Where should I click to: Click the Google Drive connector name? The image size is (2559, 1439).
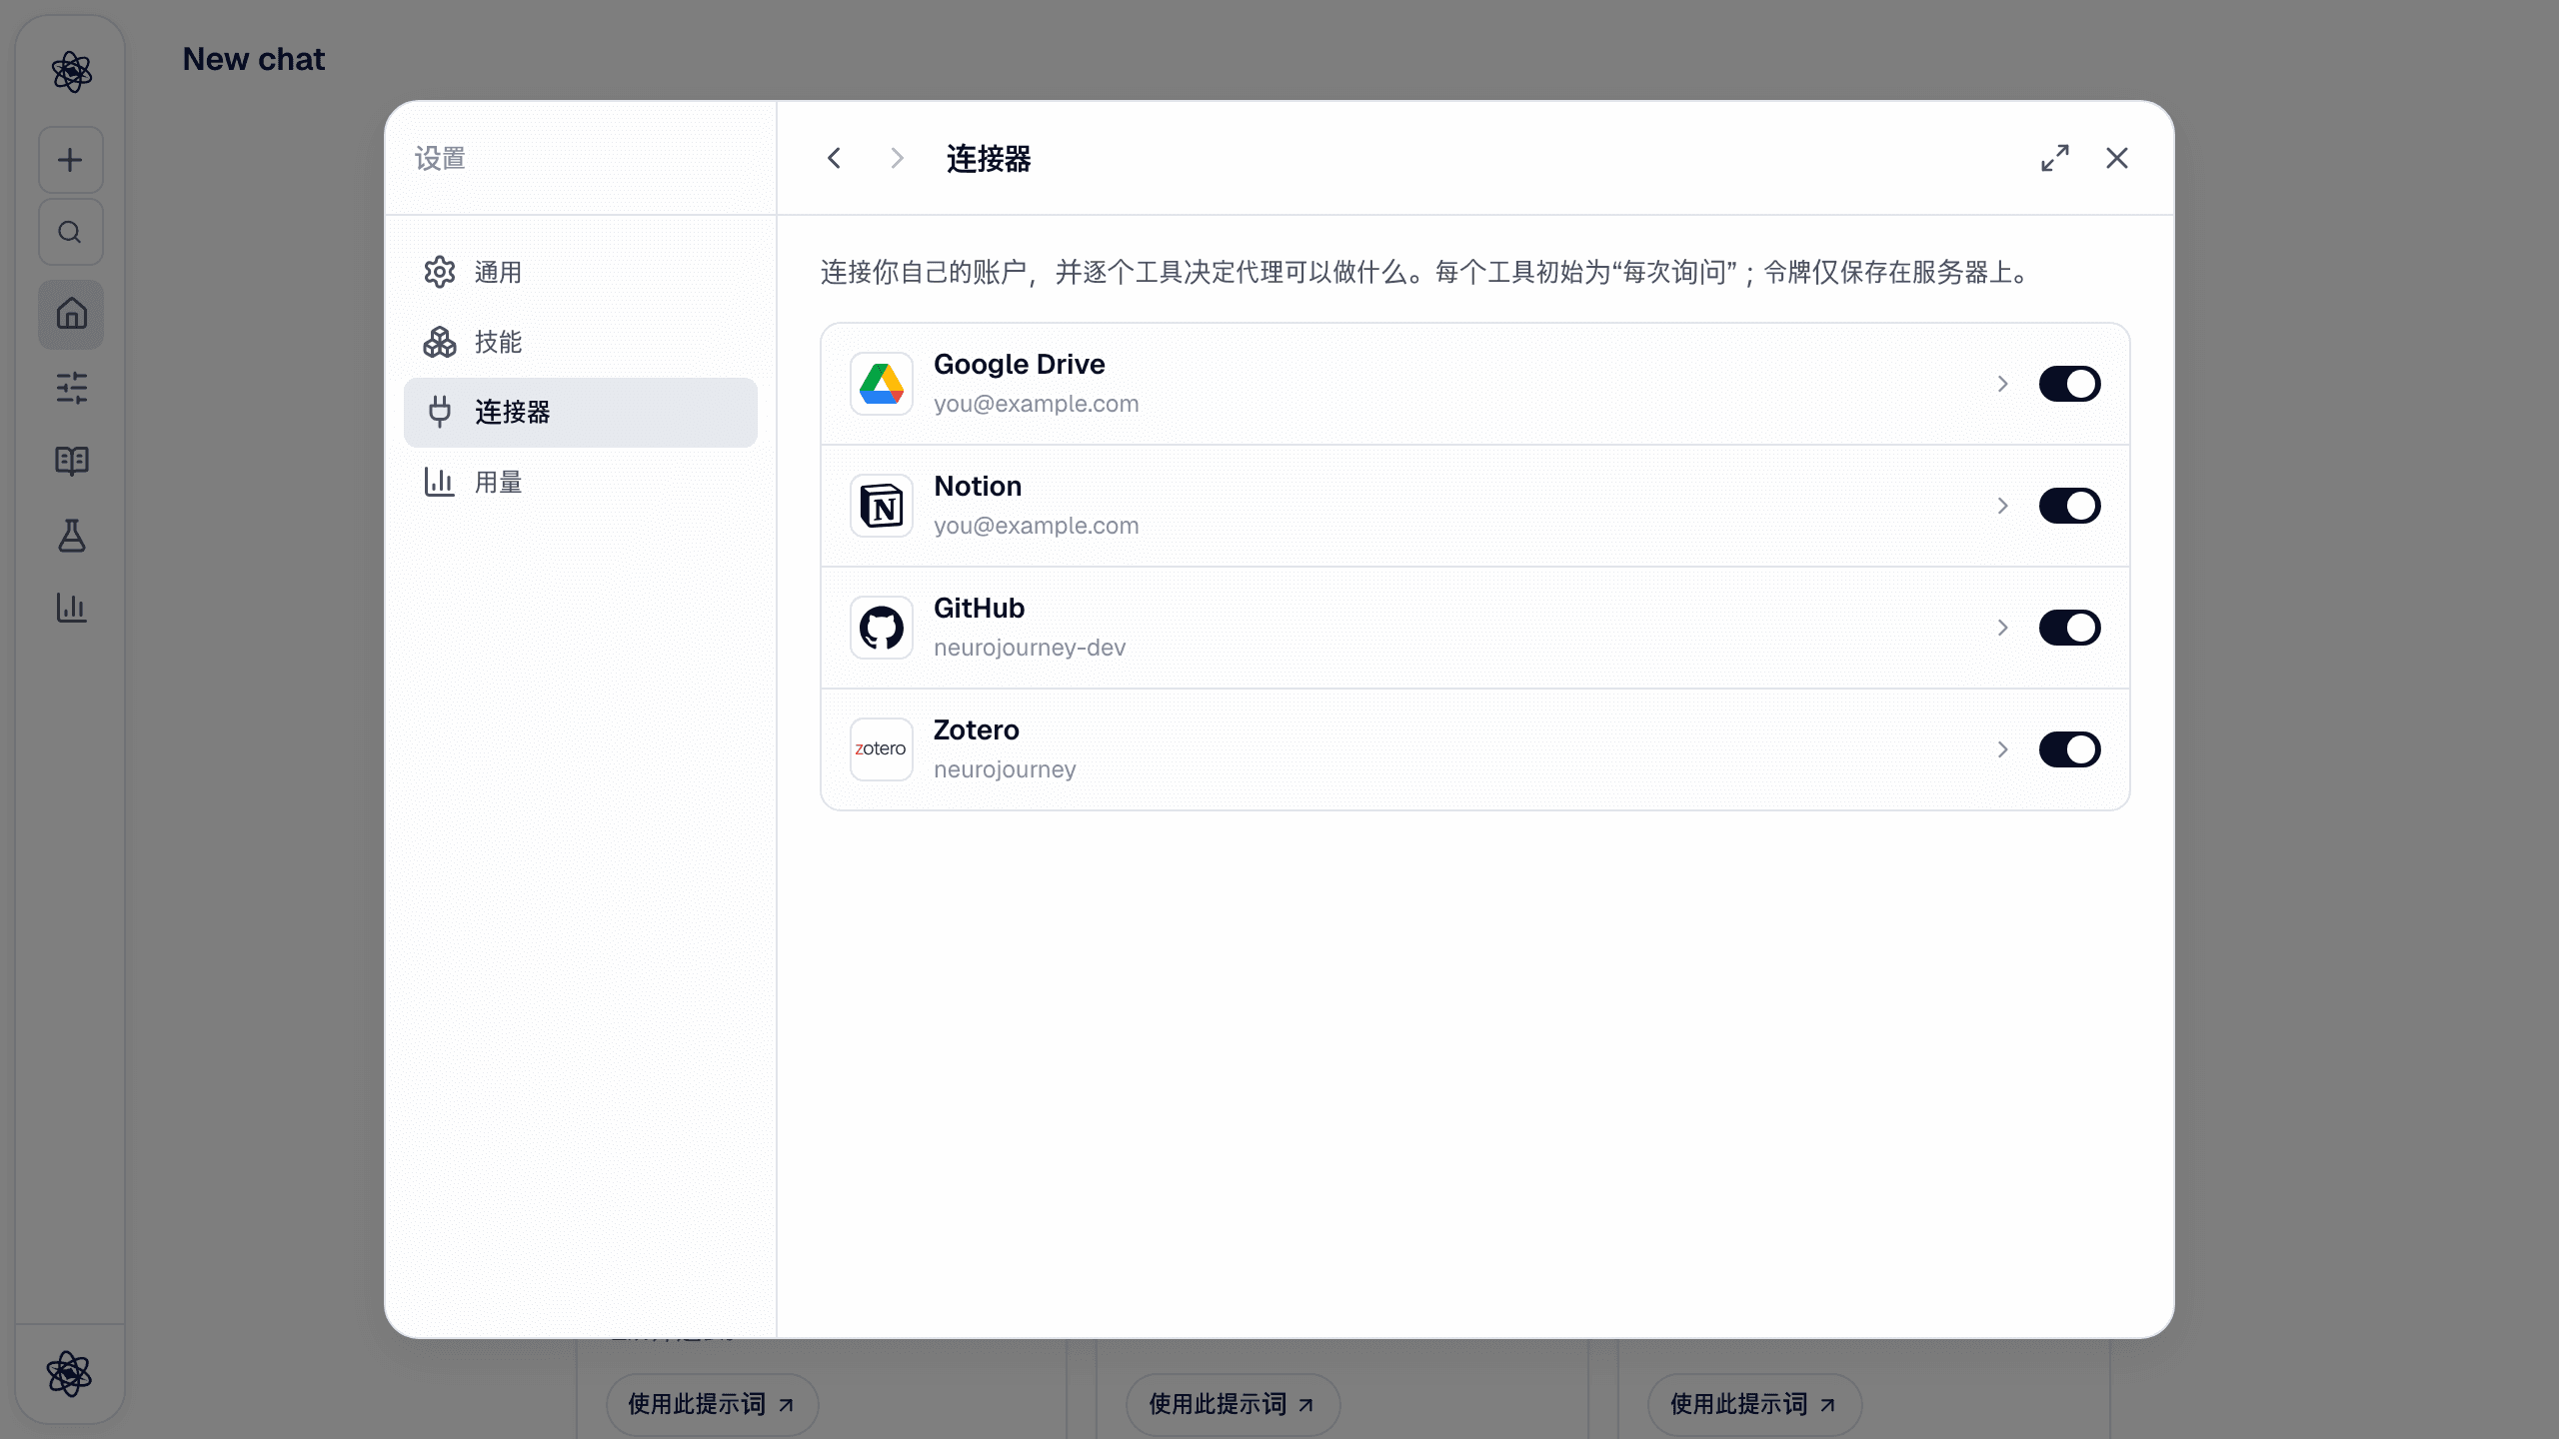coord(1019,365)
